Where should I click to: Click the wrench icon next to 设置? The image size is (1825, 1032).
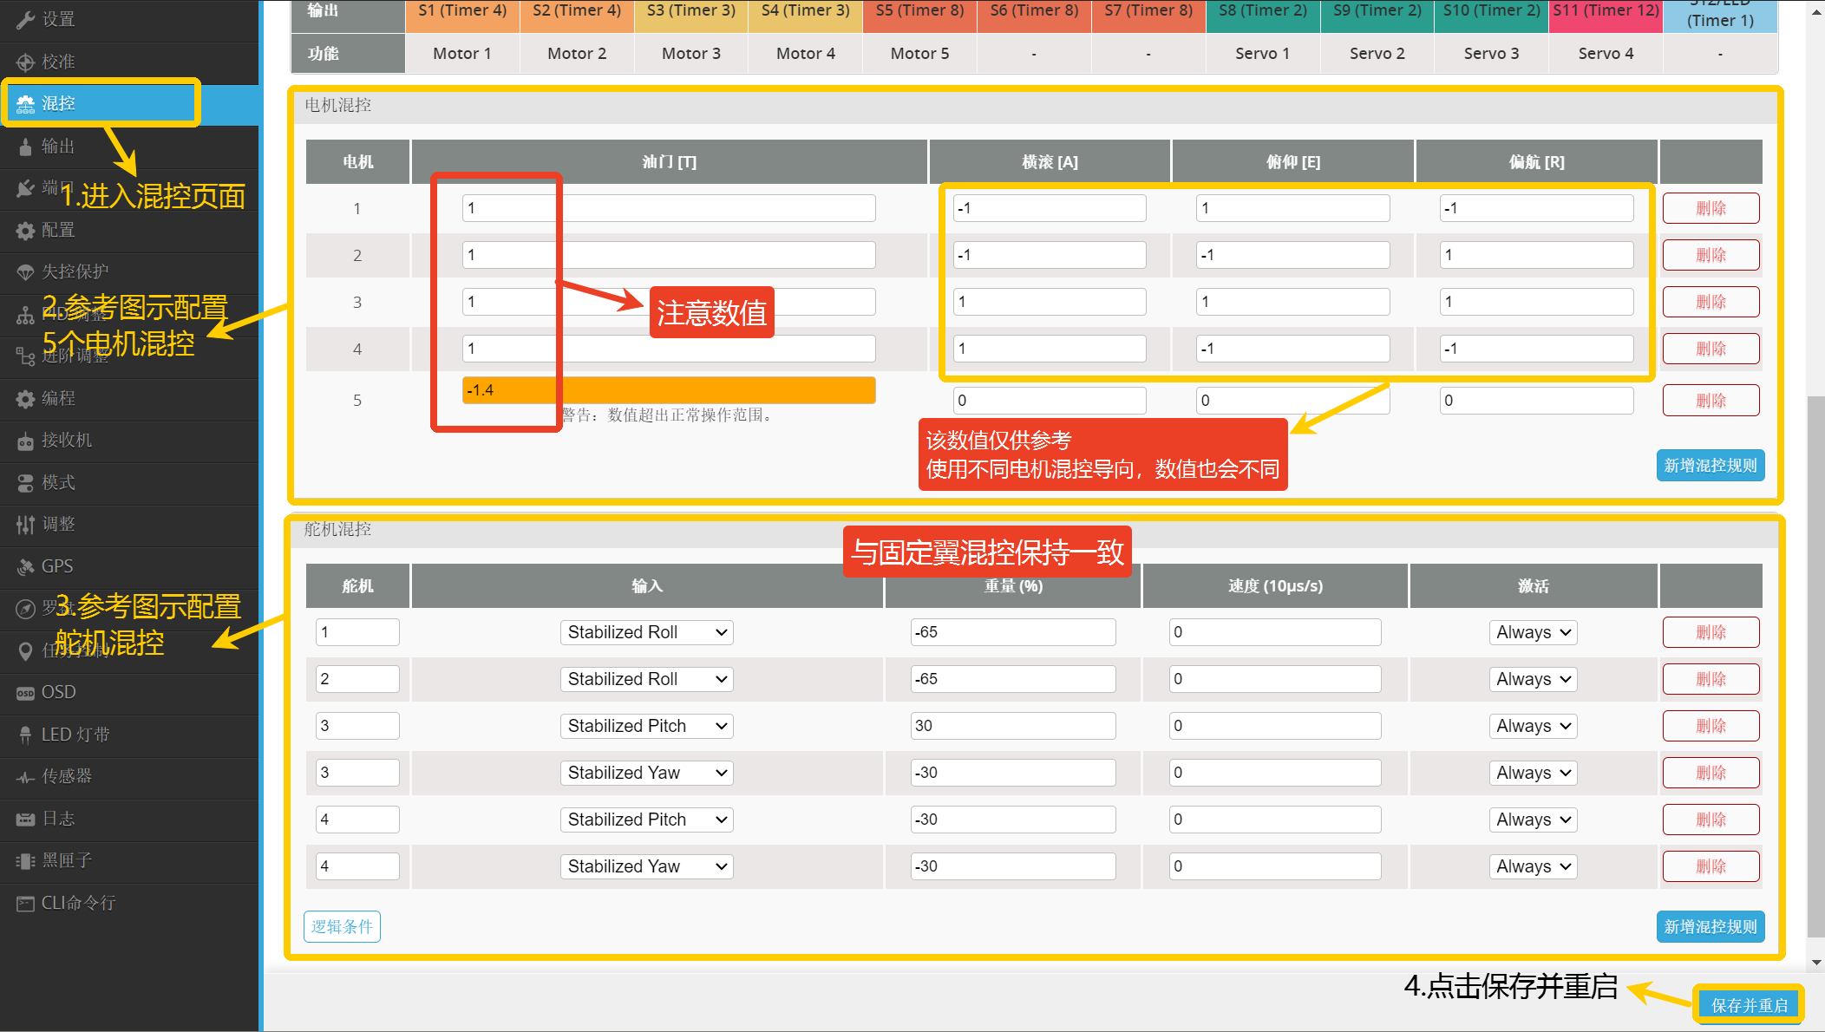[25, 20]
